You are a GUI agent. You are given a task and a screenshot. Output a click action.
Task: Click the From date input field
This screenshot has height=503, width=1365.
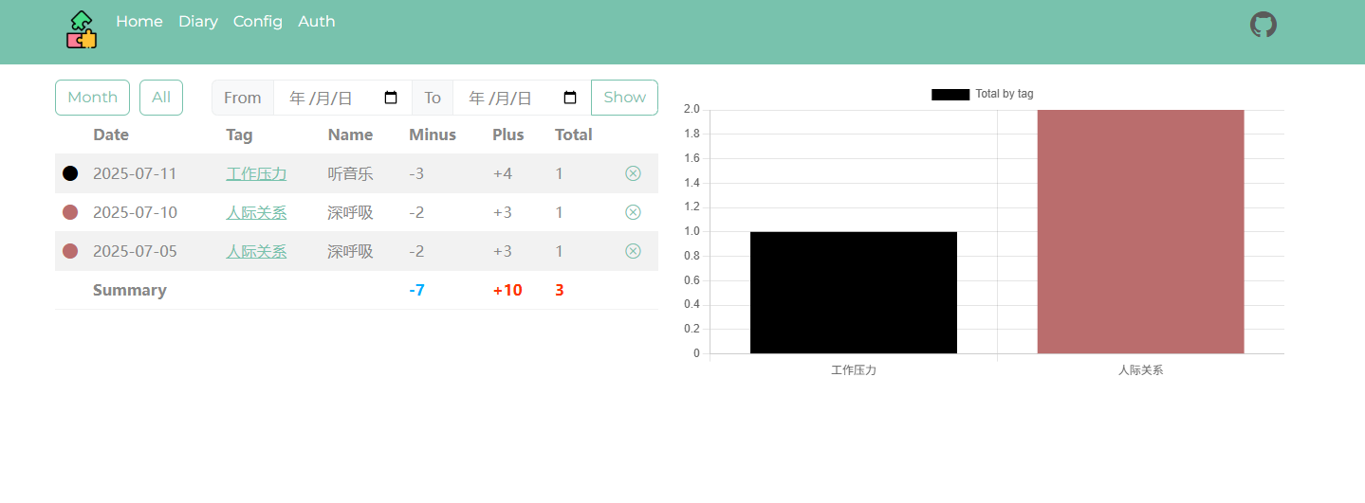pos(342,98)
